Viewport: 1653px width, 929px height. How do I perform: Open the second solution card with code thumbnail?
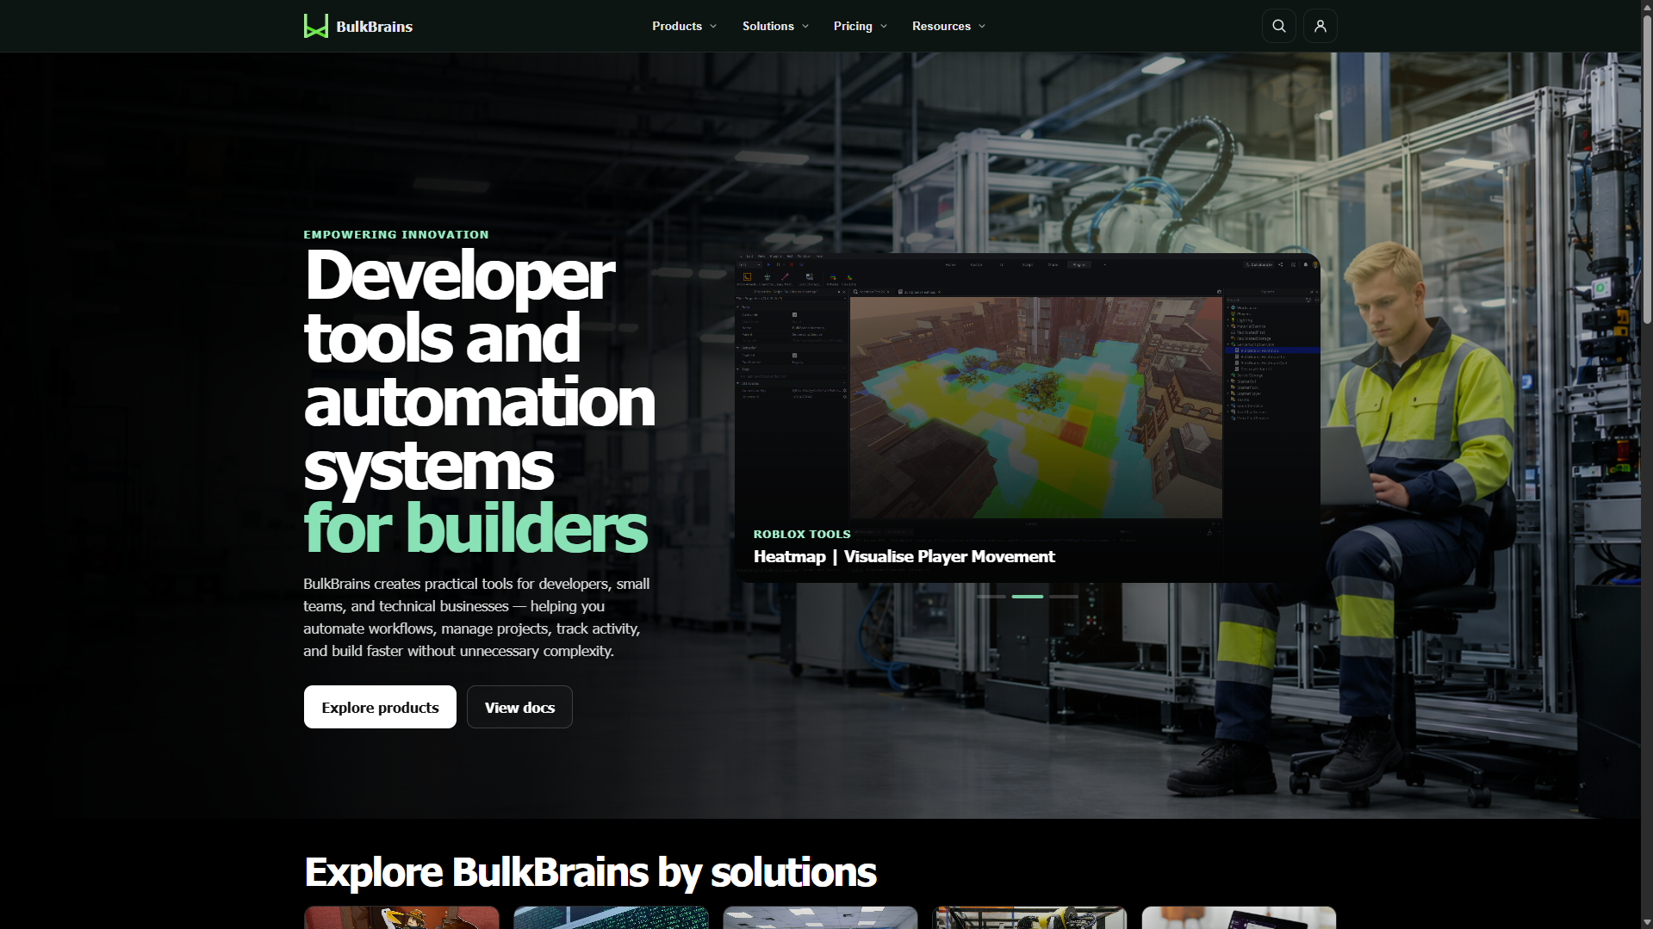(x=611, y=918)
